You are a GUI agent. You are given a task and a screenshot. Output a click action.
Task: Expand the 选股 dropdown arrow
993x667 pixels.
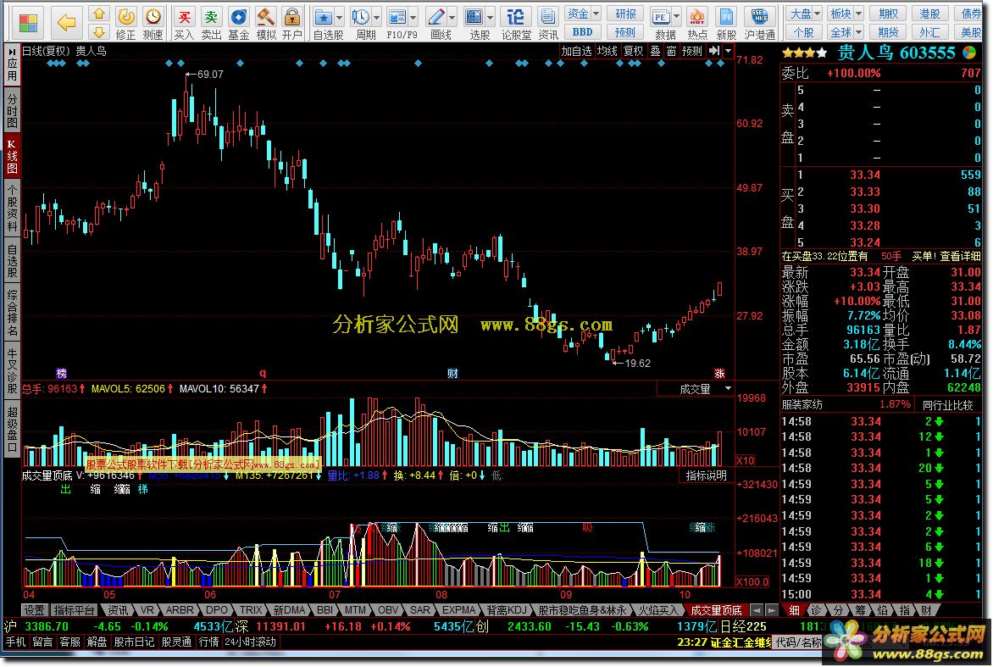[491, 17]
